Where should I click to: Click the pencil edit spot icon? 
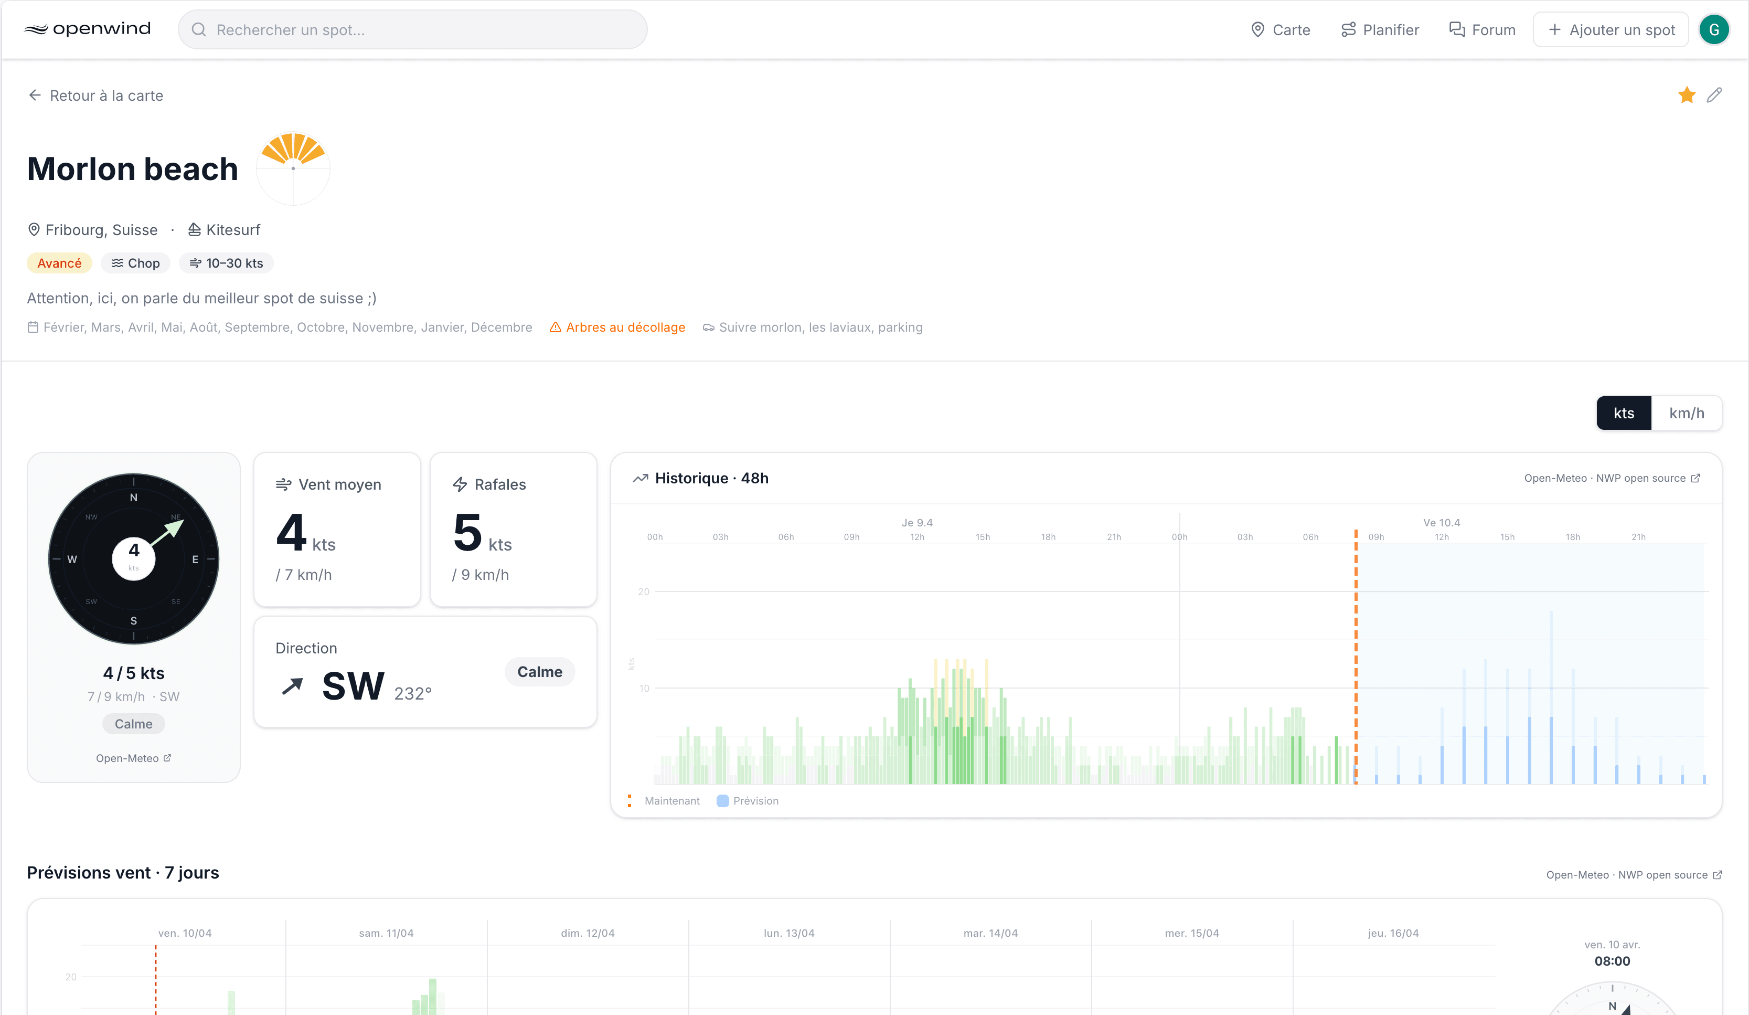tap(1714, 95)
